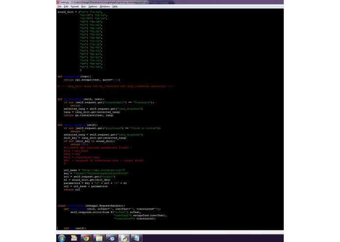The image size is (340, 242).
Task: Click the blue taskbar icon left of Python
Action: (112, 238)
